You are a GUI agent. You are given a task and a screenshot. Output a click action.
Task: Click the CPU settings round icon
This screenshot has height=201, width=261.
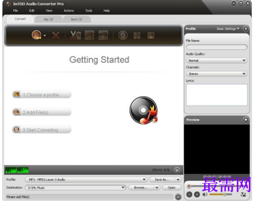(x=177, y=170)
